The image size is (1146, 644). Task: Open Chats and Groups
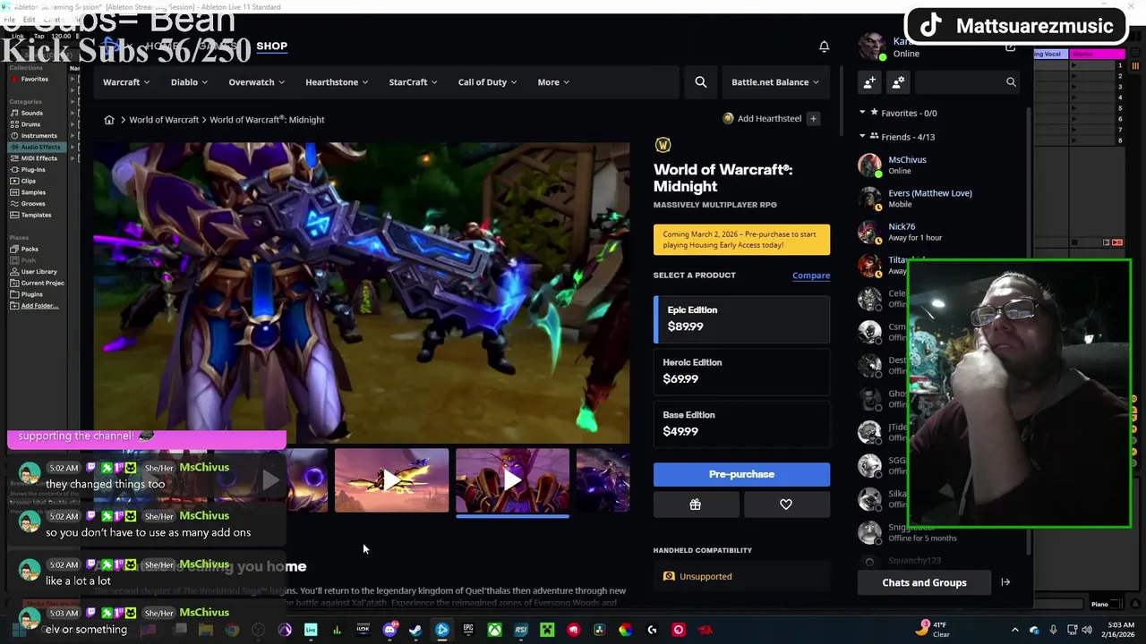click(x=924, y=582)
